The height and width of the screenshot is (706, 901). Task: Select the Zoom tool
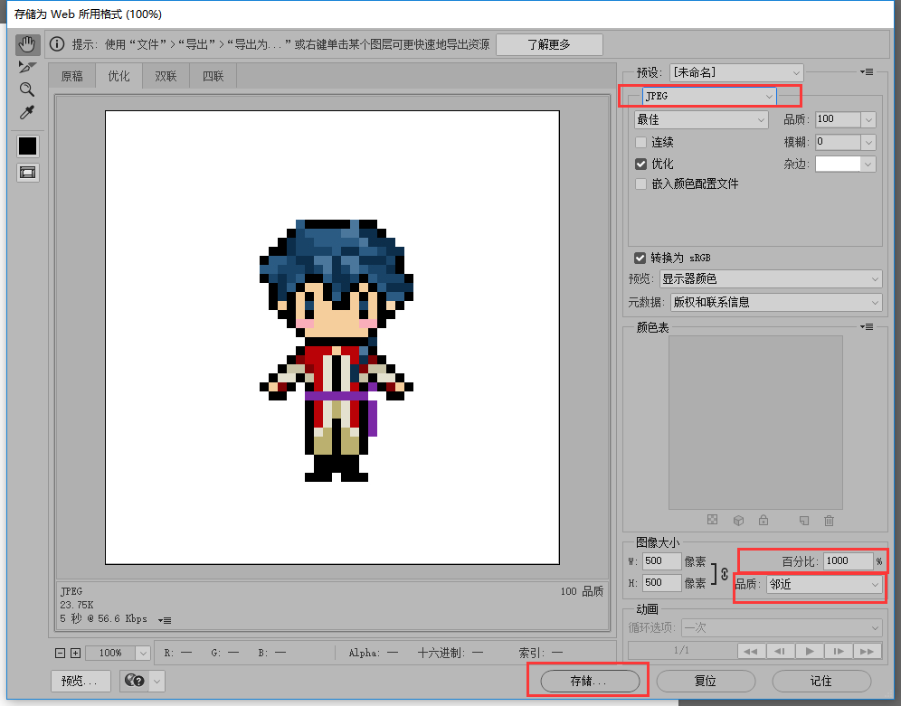tap(27, 89)
